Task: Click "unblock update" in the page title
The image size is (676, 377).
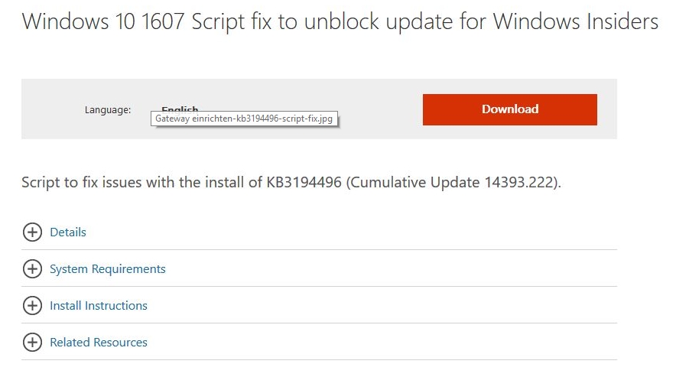Action: tap(379, 21)
